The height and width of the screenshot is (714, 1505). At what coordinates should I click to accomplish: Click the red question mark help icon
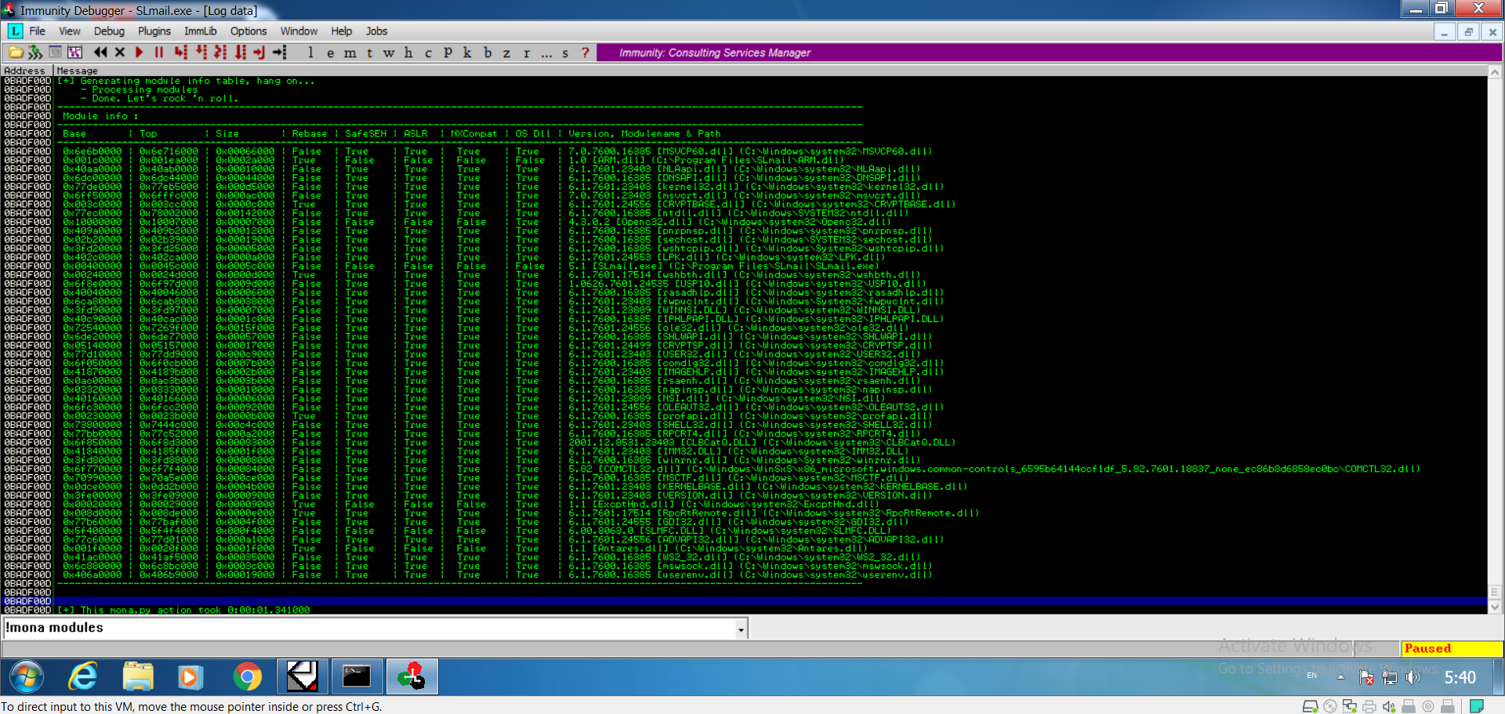[586, 53]
